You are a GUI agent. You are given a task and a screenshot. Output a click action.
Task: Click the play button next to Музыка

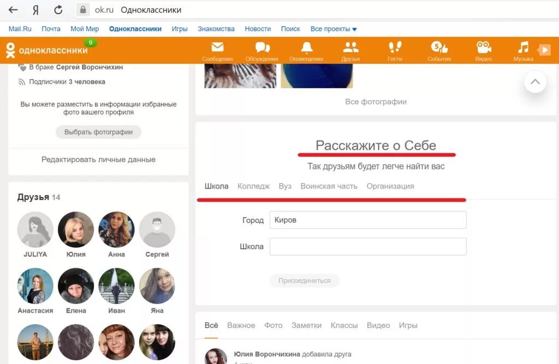click(x=544, y=50)
